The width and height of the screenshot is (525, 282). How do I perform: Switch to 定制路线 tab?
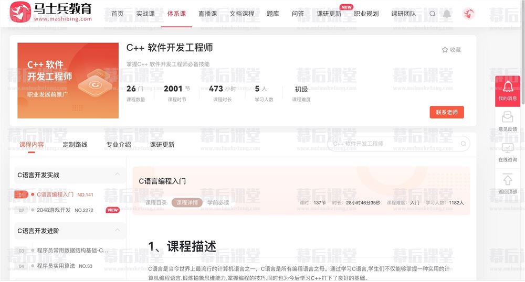click(75, 145)
